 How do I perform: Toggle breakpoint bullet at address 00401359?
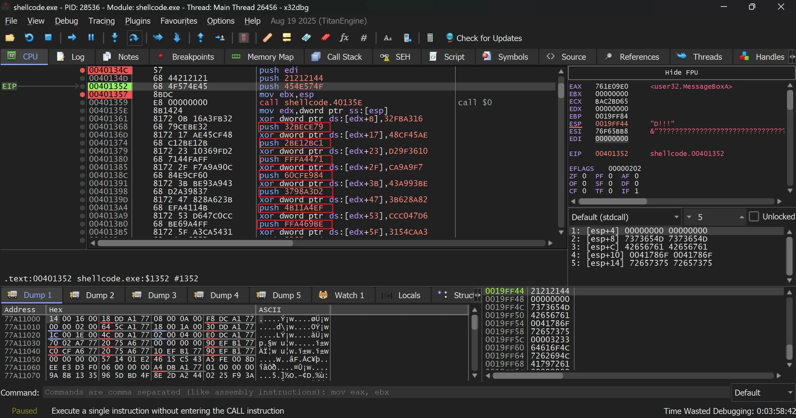coord(82,102)
